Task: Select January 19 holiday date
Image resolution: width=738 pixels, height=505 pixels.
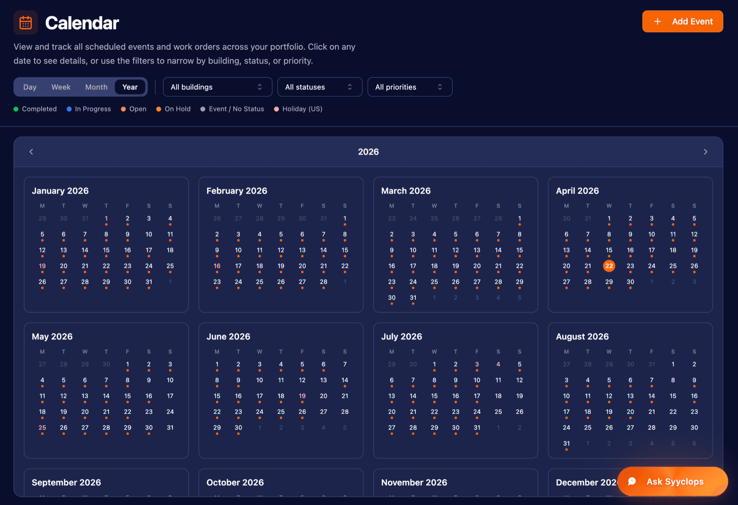Action: coord(42,266)
